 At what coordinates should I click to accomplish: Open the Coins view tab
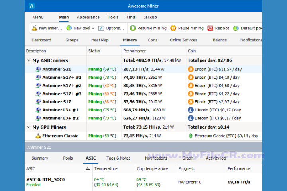pos(152,40)
